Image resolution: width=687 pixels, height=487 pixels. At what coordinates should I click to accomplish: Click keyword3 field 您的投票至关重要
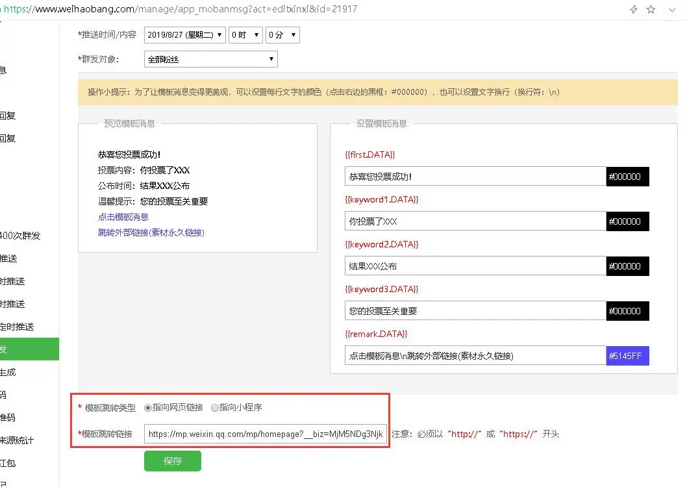click(x=475, y=311)
